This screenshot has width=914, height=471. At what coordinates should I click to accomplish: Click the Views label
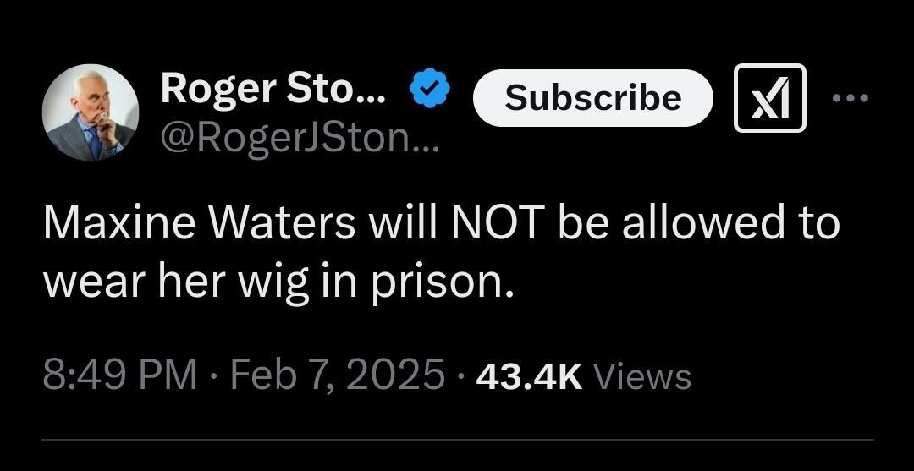tap(641, 376)
